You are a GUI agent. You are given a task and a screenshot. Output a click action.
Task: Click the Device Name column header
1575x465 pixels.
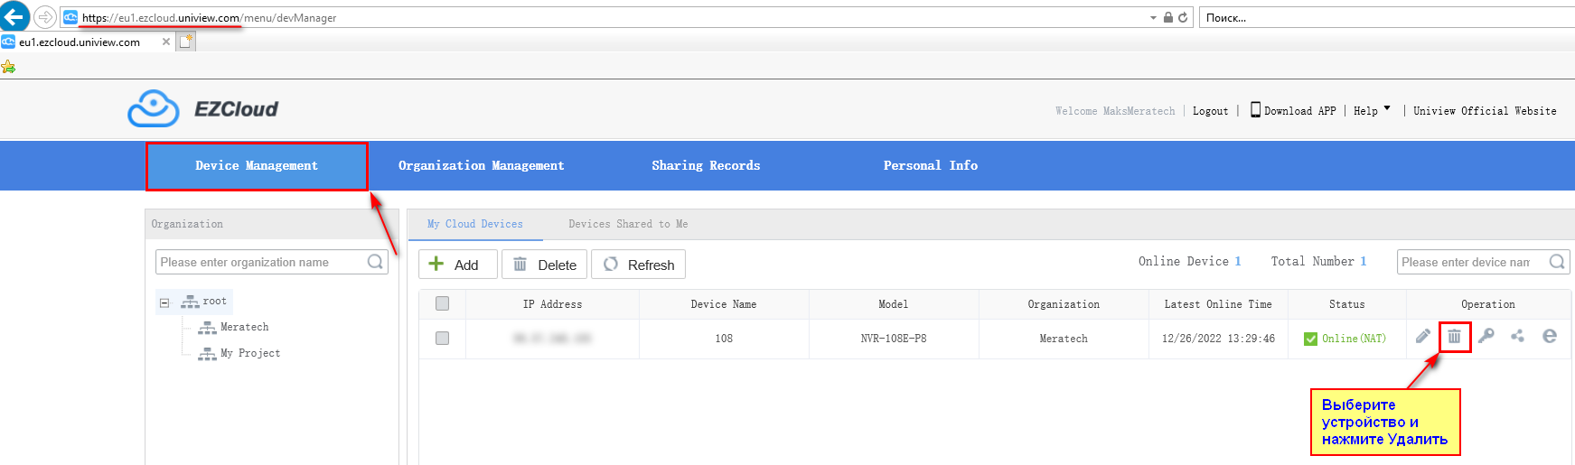(x=724, y=304)
